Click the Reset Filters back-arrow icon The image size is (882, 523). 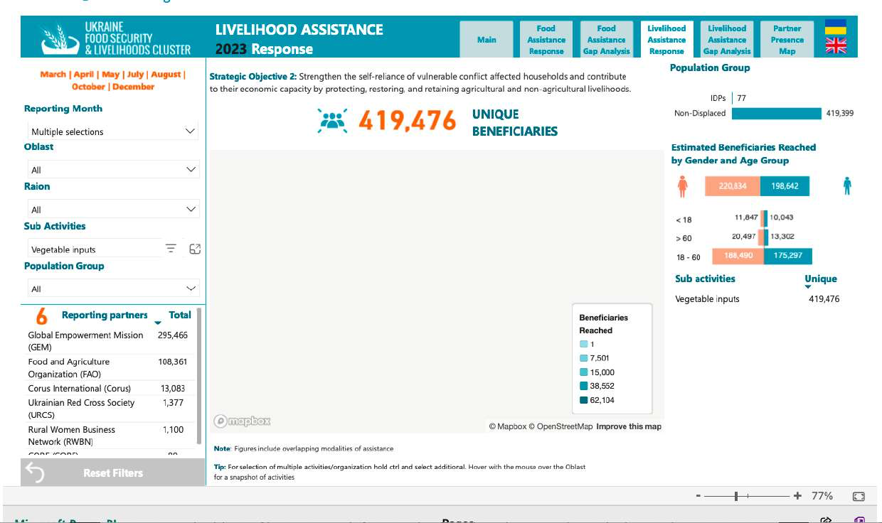(x=35, y=473)
